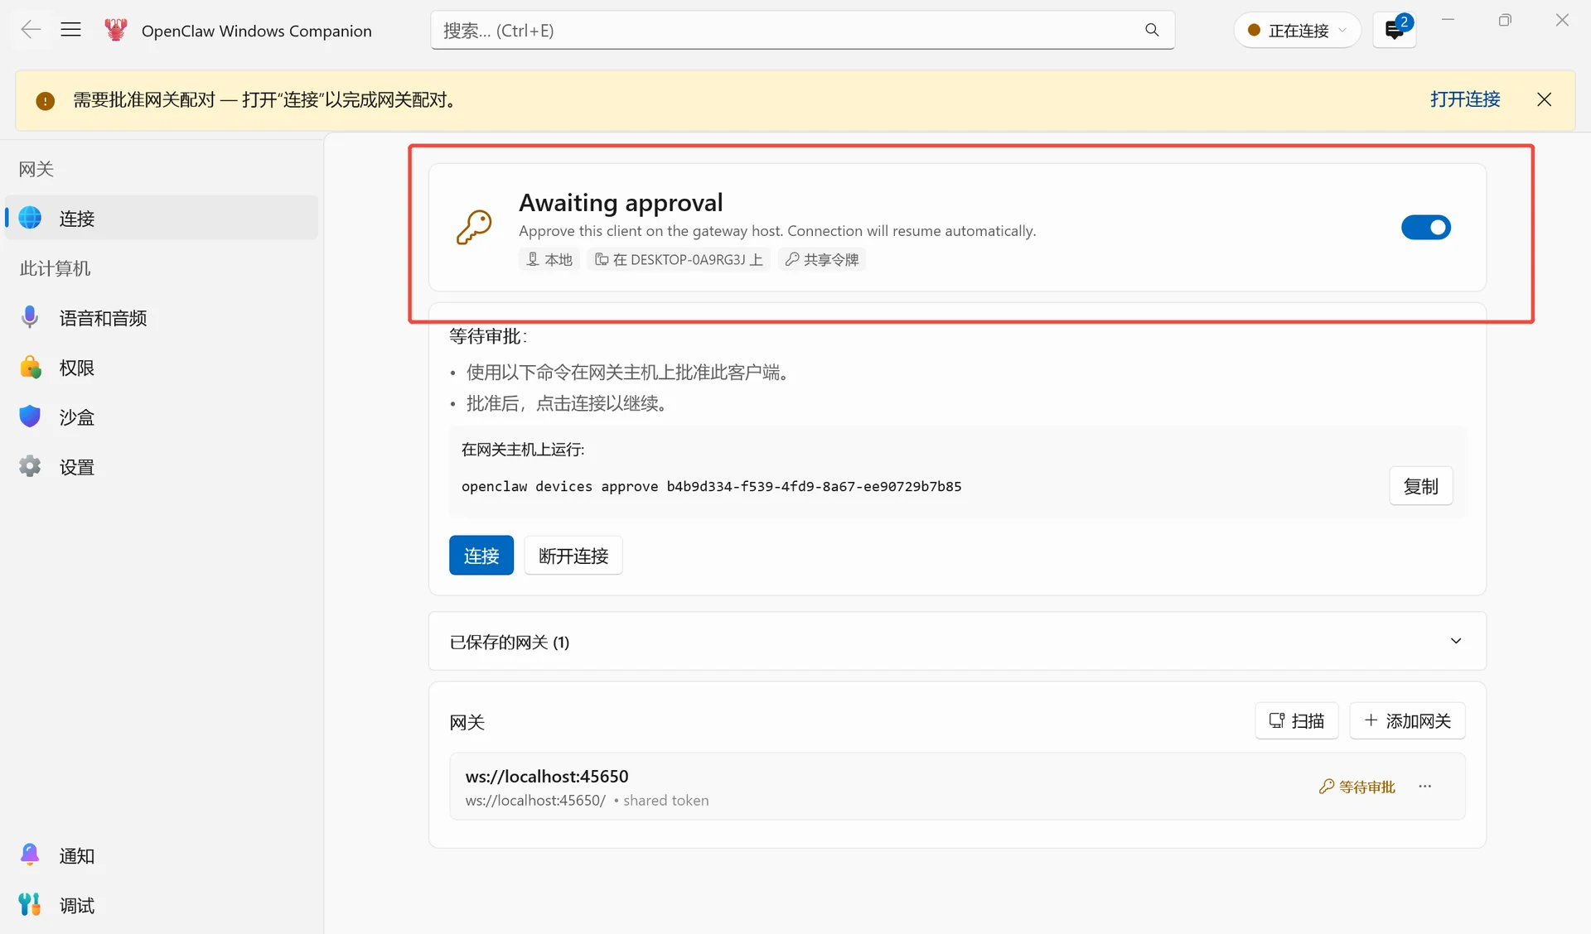Expand the 已保存的网关 (1) section
This screenshot has width=1591, height=934.
pyautogui.click(x=957, y=642)
